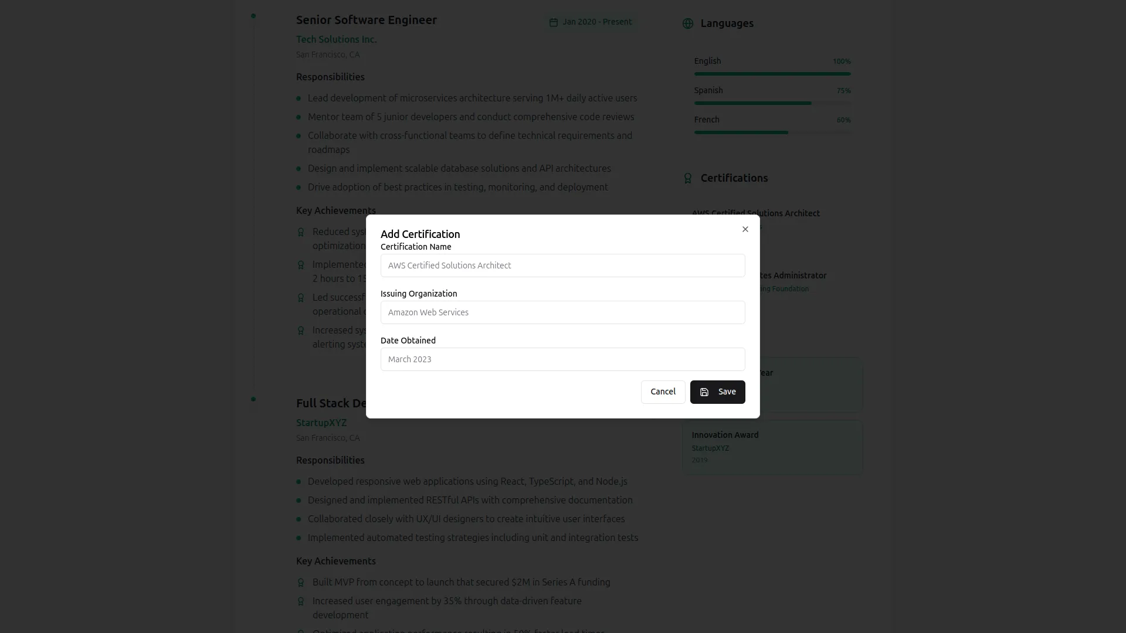Cancel adding the certification
The height and width of the screenshot is (633, 1126).
click(x=663, y=392)
